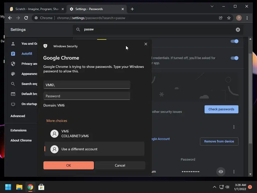Click Chrome icon in taskbar

click(x=30, y=187)
